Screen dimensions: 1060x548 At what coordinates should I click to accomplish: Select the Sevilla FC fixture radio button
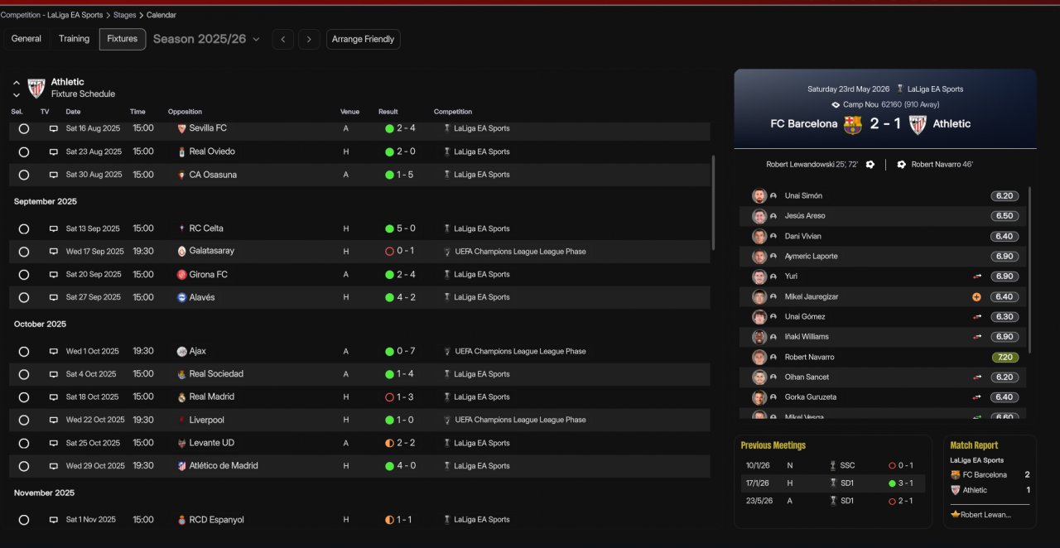coord(23,129)
